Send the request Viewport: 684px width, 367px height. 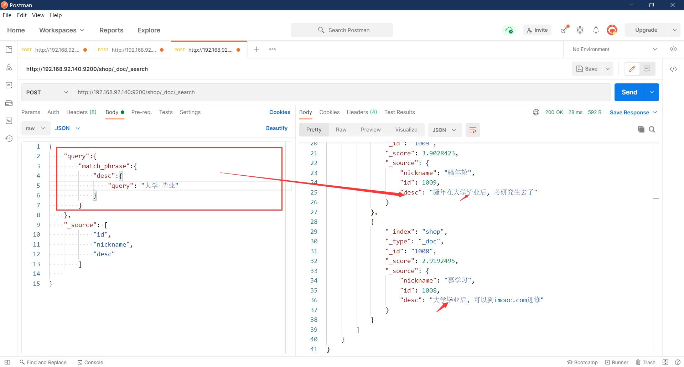[x=629, y=92]
